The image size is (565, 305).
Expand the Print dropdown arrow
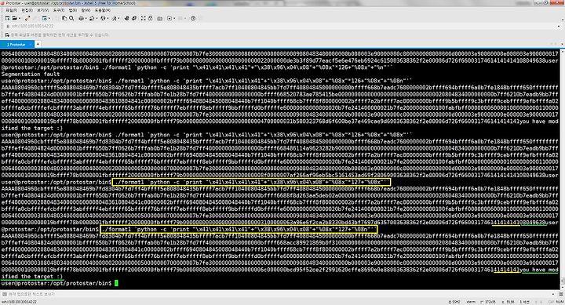86,18
